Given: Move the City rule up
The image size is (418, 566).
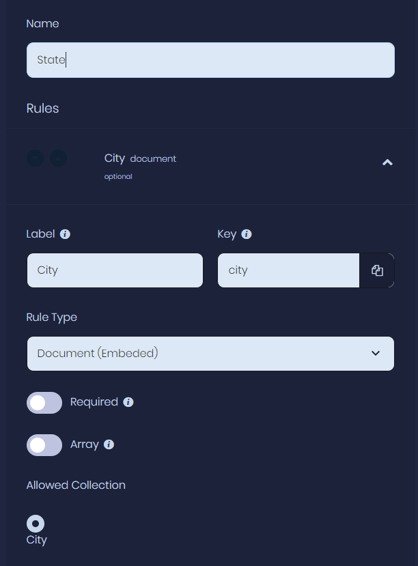Looking at the screenshot, I should tap(58, 158).
